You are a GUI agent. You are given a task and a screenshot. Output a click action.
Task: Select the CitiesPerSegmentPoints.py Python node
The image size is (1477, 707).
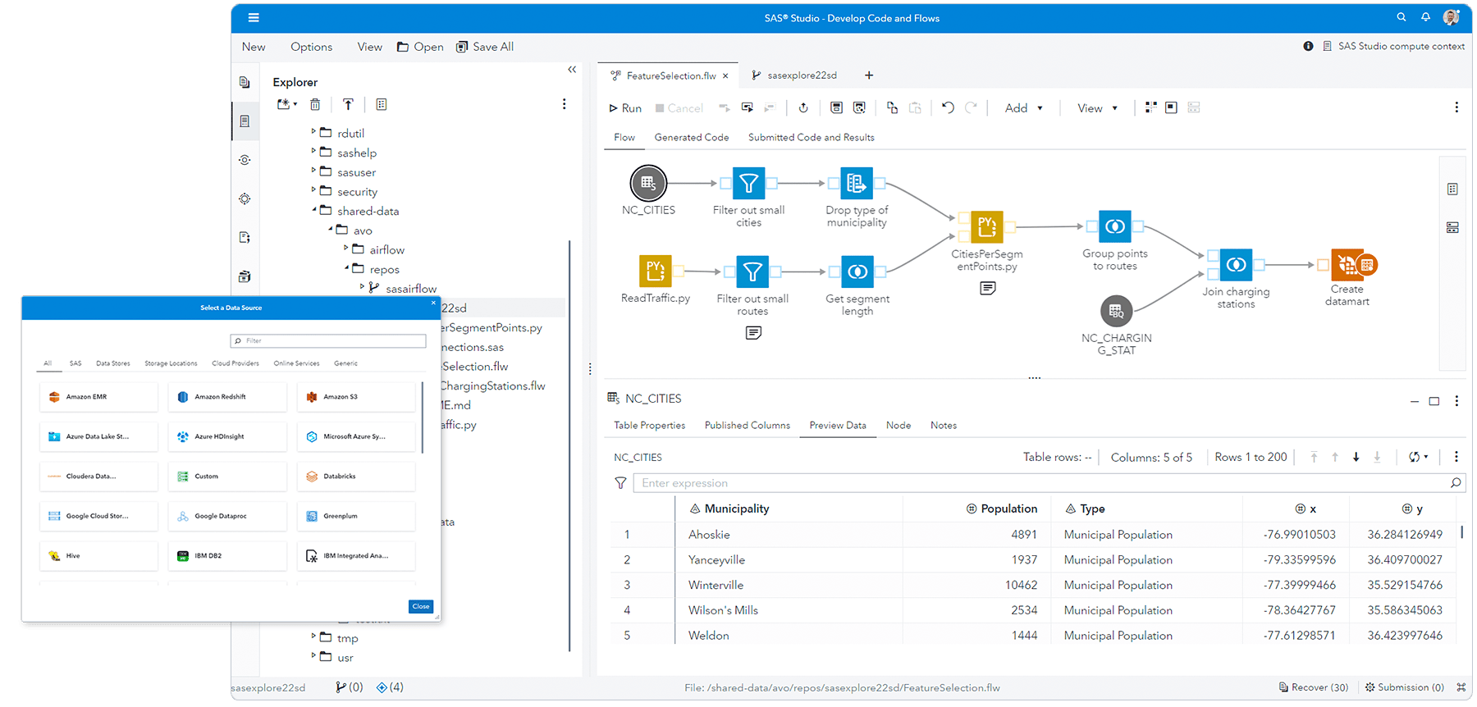tap(986, 227)
